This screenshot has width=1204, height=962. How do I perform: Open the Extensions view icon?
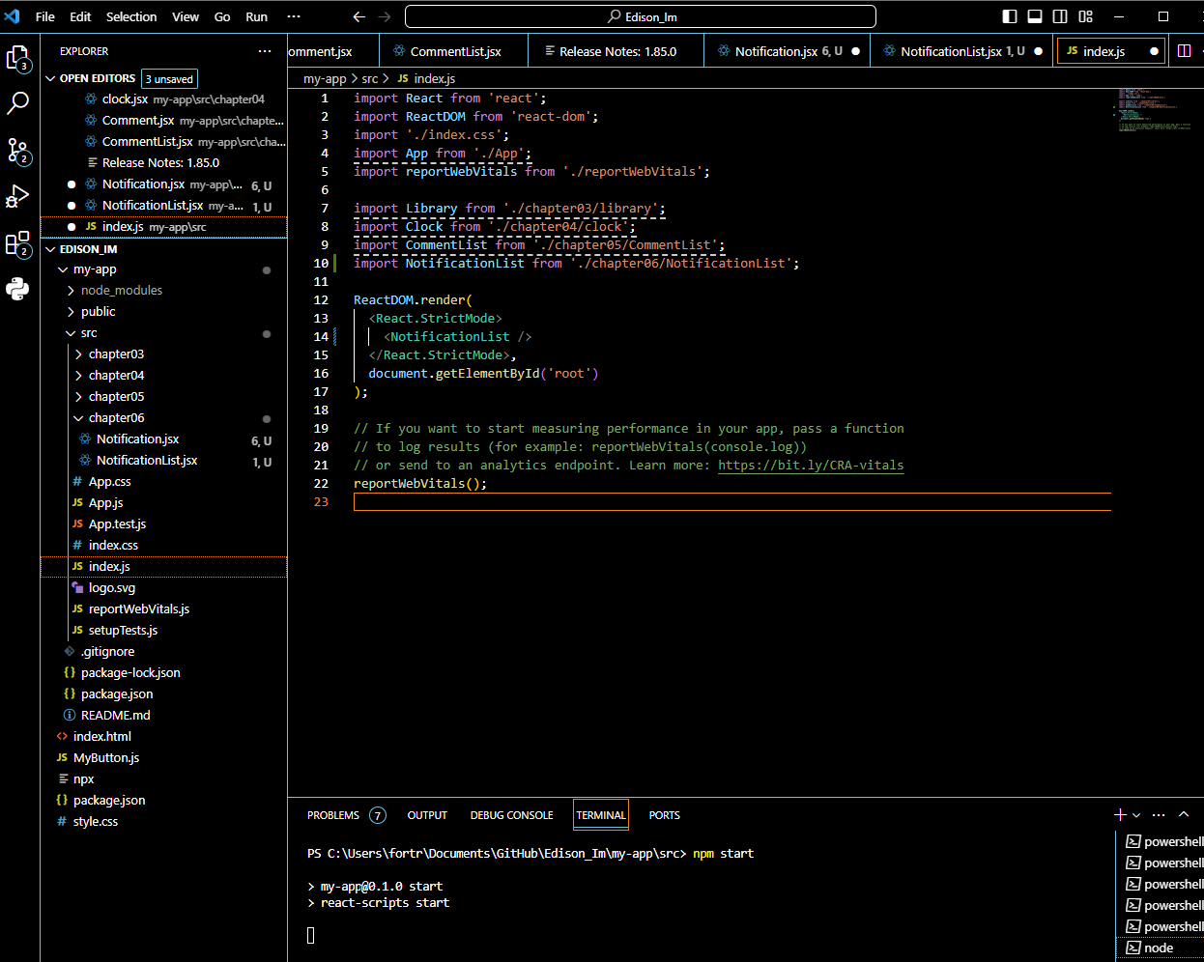18,243
